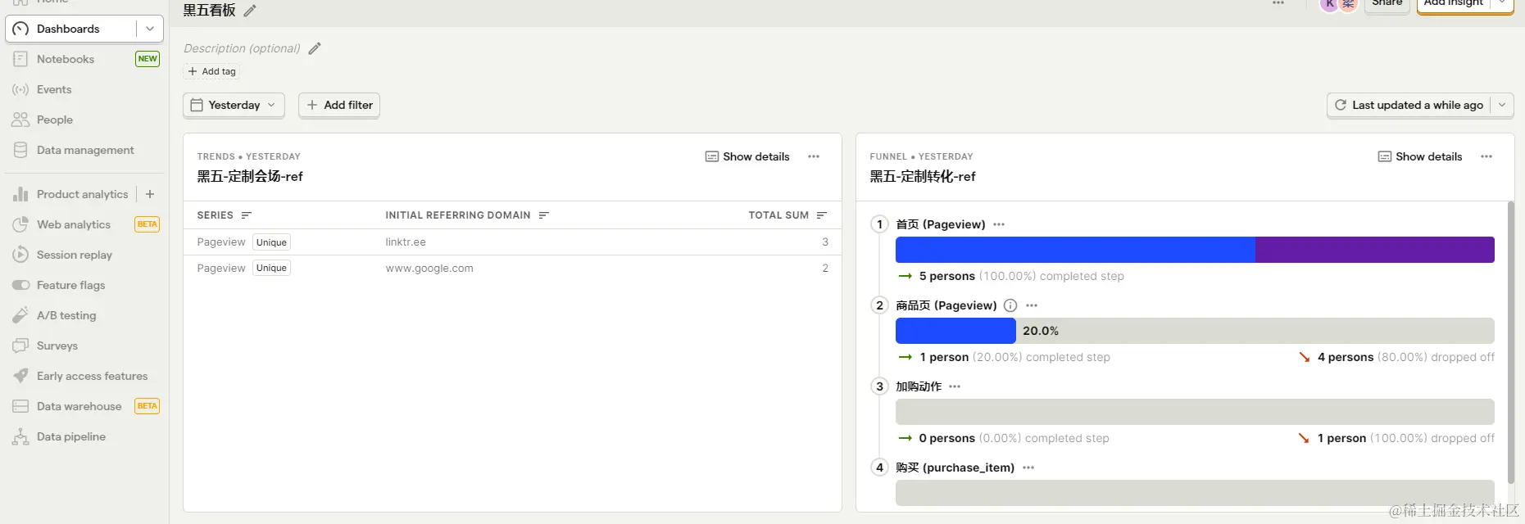1525x524 pixels.
Task: Click the info icon beside 商品页 step
Action: (x=1010, y=305)
